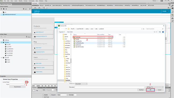Toggle the preview pane icon
This screenshot has width=174, height=98.
click(x=160, y=32)
